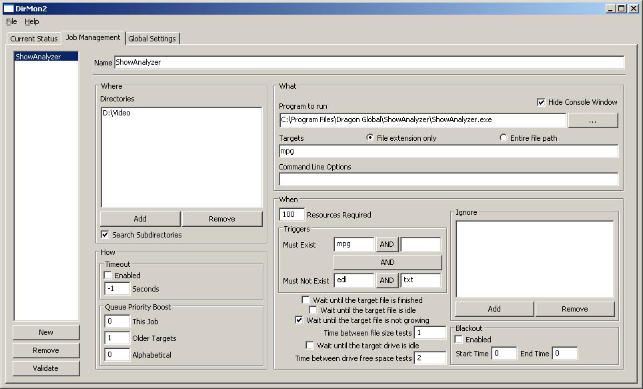The height and width of the screenshot is (389, 643).
Task: Check Wait until target file is finished
Action: click(x=305, y=300)
